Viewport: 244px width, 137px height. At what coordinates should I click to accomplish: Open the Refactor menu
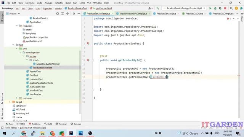click(59, 3)
